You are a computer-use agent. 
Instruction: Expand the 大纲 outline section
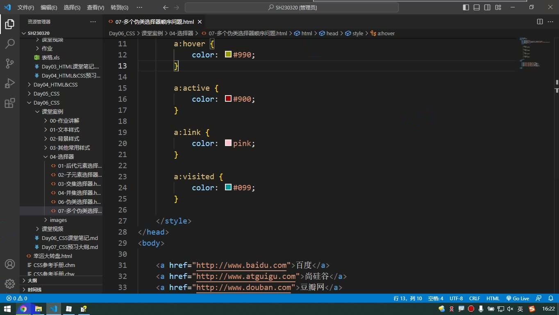pyautogui.click(x=61, y=281)
